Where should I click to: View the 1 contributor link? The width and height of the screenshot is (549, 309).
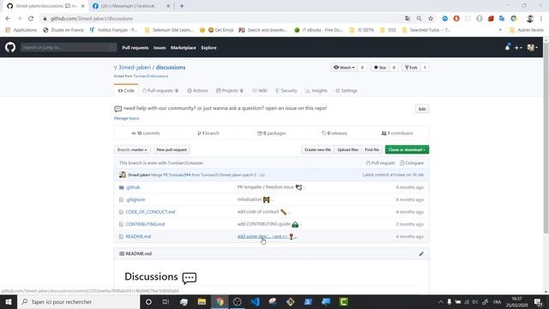397,133
